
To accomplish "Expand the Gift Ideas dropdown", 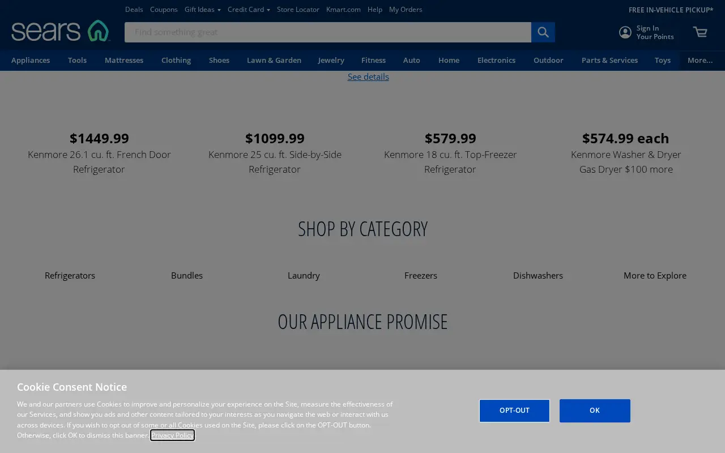I will tap(202, 10).
